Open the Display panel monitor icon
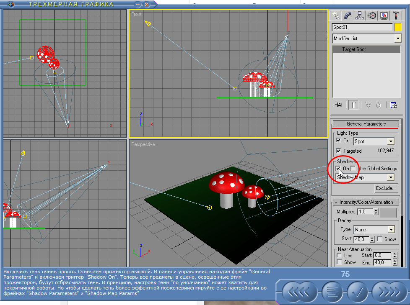Screen dimensions: 410x305 pos(384,15)
